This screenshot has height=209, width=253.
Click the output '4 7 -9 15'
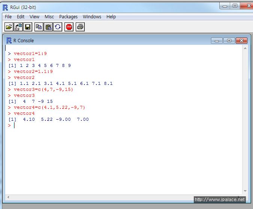pyautogui.click(x=38, y=101)
